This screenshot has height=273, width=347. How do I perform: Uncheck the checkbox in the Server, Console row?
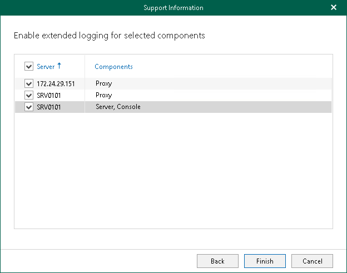point(29,107)
